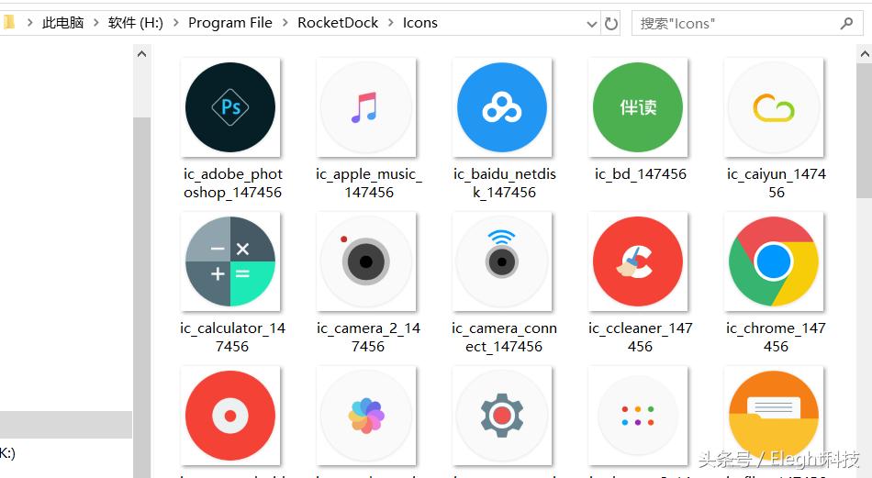Click filename ic_baidu_netdisk_147456
Image resolution: width=872 pixels, height=478 pixels.
click(505, 183)
